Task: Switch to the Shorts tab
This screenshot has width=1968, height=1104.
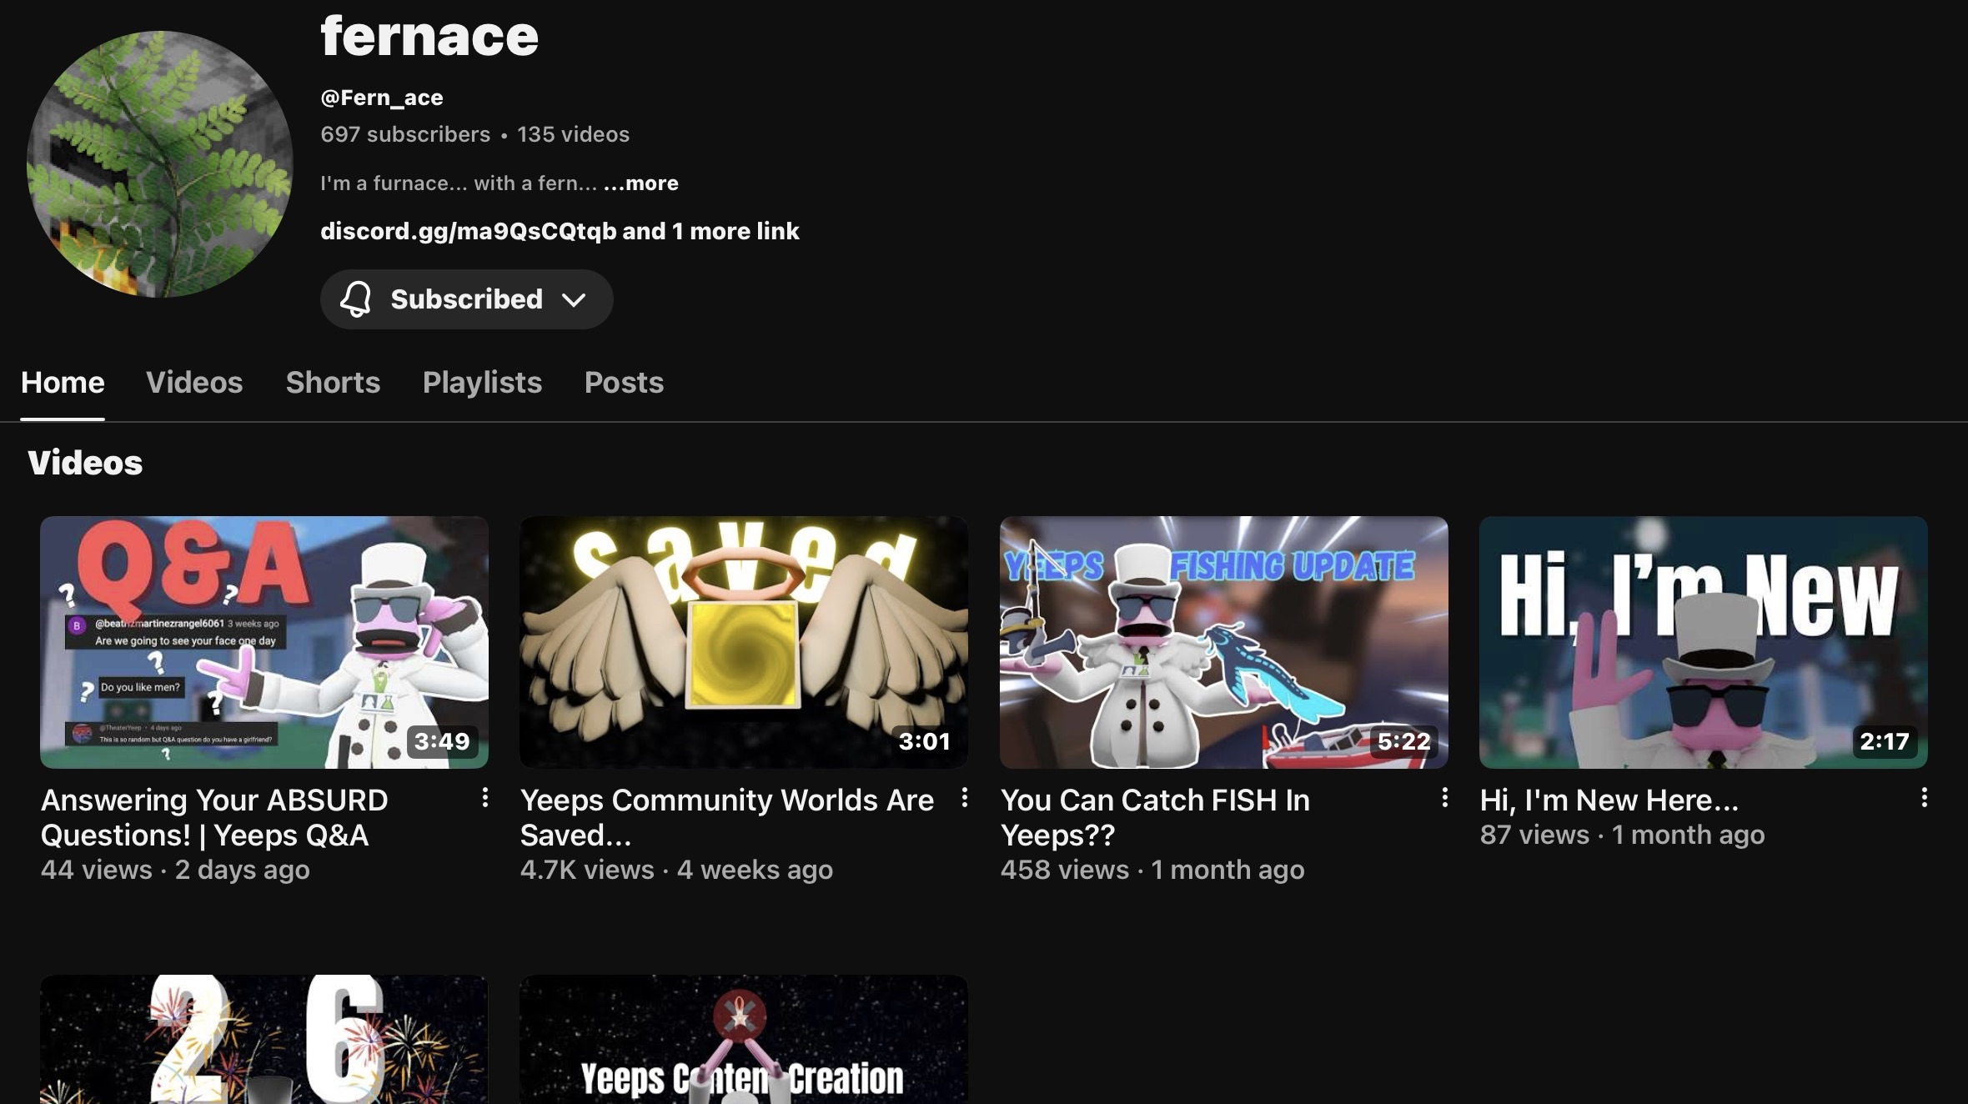Action: click(x=333, y=382)
